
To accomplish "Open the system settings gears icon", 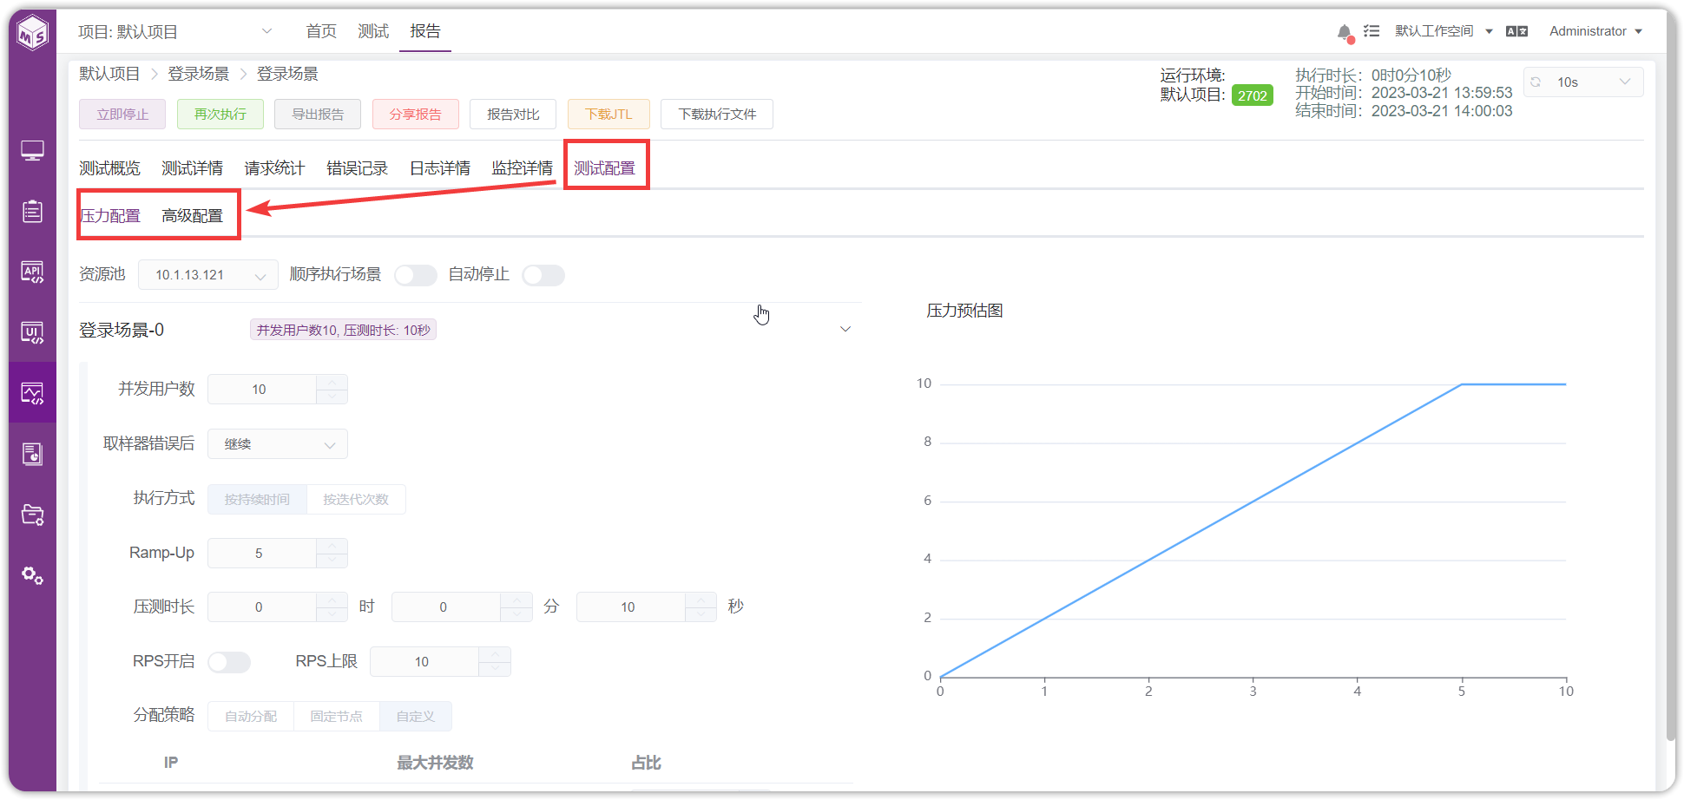I will (x=32, y=575).
